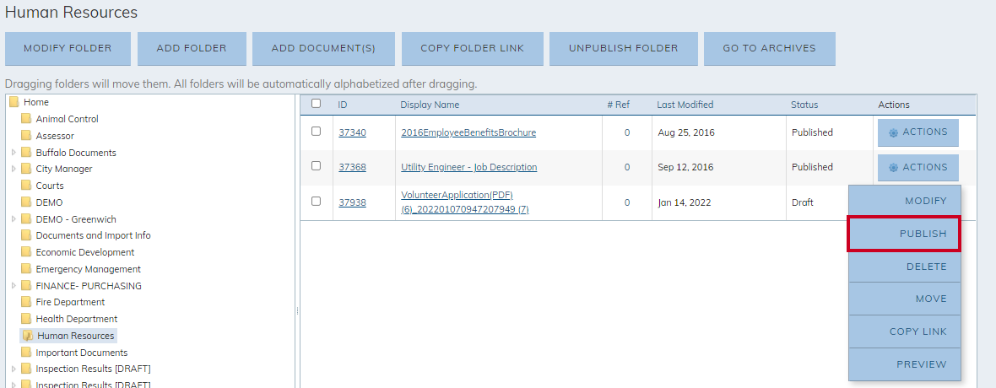This screenshot has width=996, height=388.
Task: Choose Publish from the actions menu
Action: [x=905, y=234]
